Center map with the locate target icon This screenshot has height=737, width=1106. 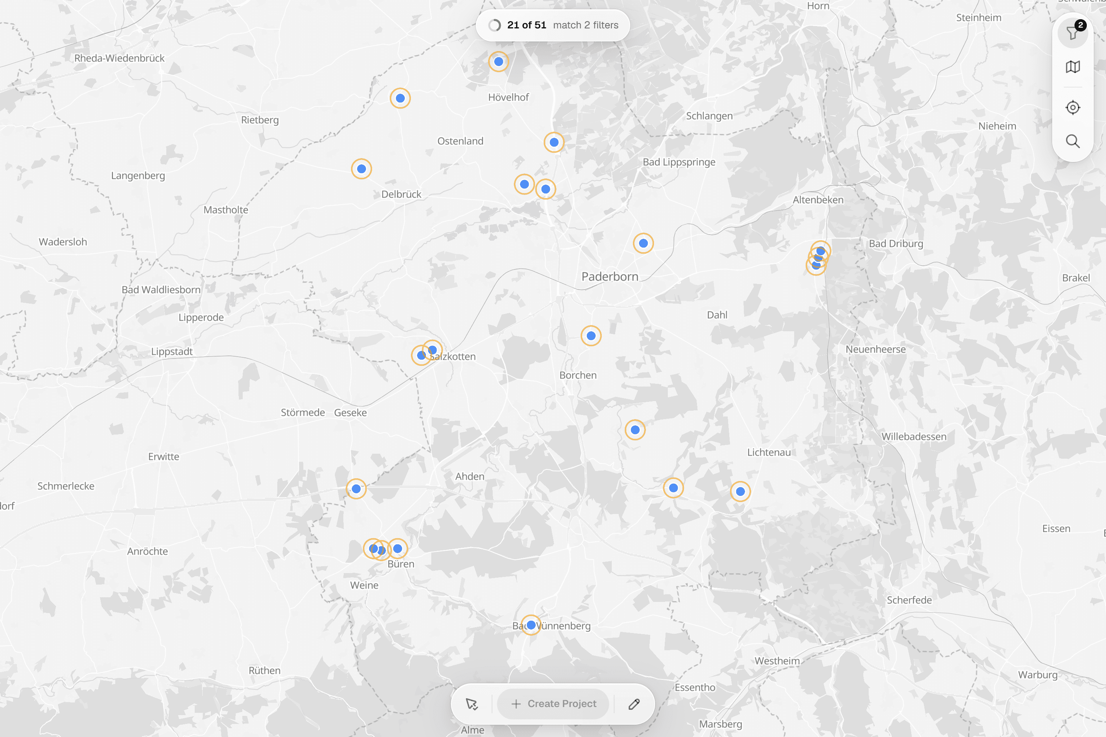click(1073, 107)
